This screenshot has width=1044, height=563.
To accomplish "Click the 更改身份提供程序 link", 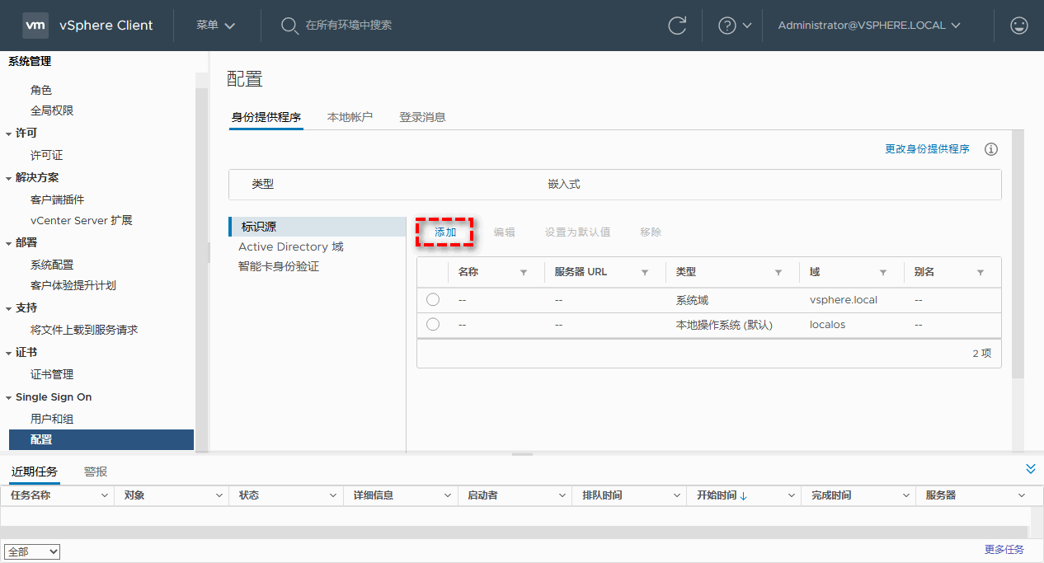I will [927, 149].
